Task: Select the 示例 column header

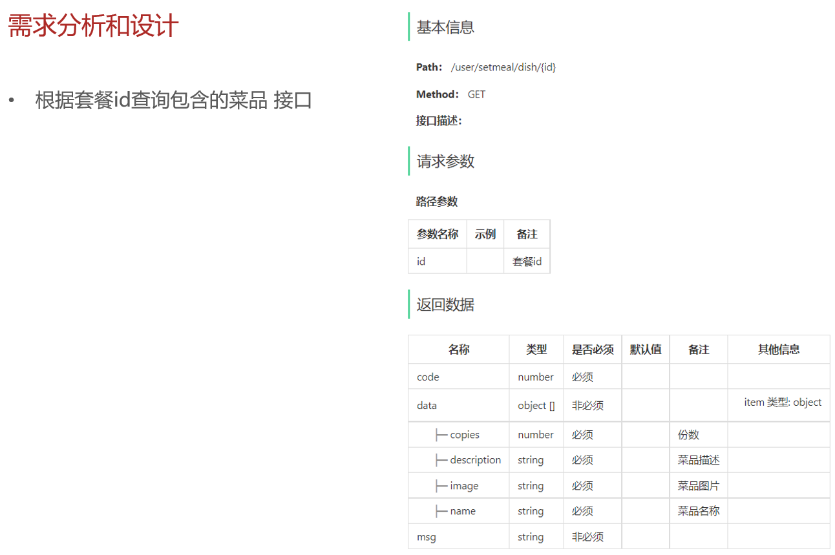Action: [x=485, y=234]
